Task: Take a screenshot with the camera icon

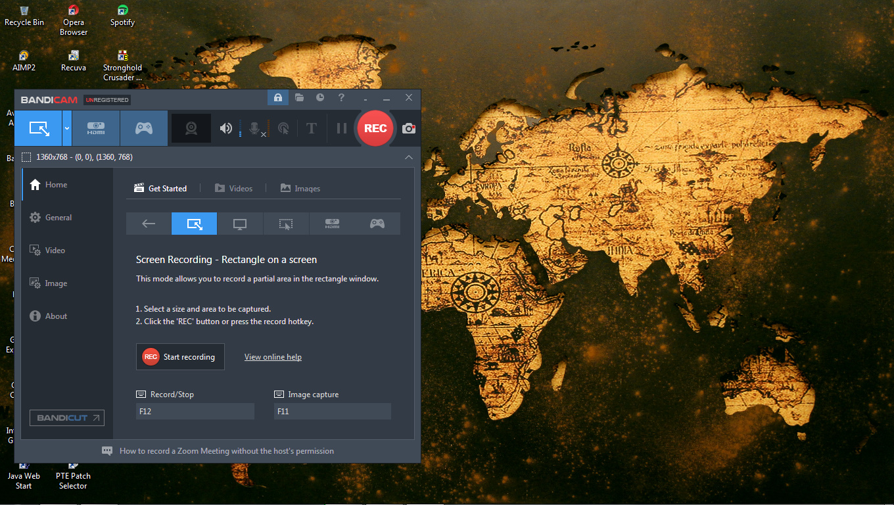Action: point(409,128)
